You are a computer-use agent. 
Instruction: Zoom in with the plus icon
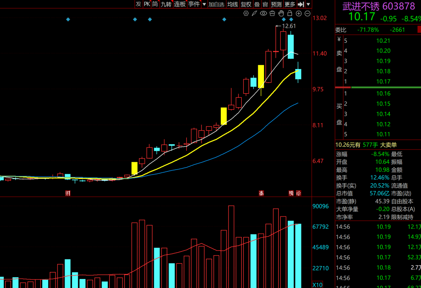[299, 14]
